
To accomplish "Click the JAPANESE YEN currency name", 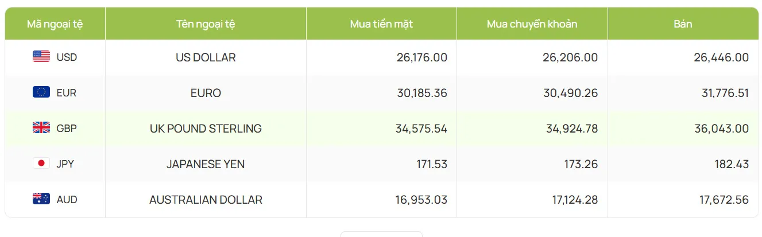I will [206, 164].
